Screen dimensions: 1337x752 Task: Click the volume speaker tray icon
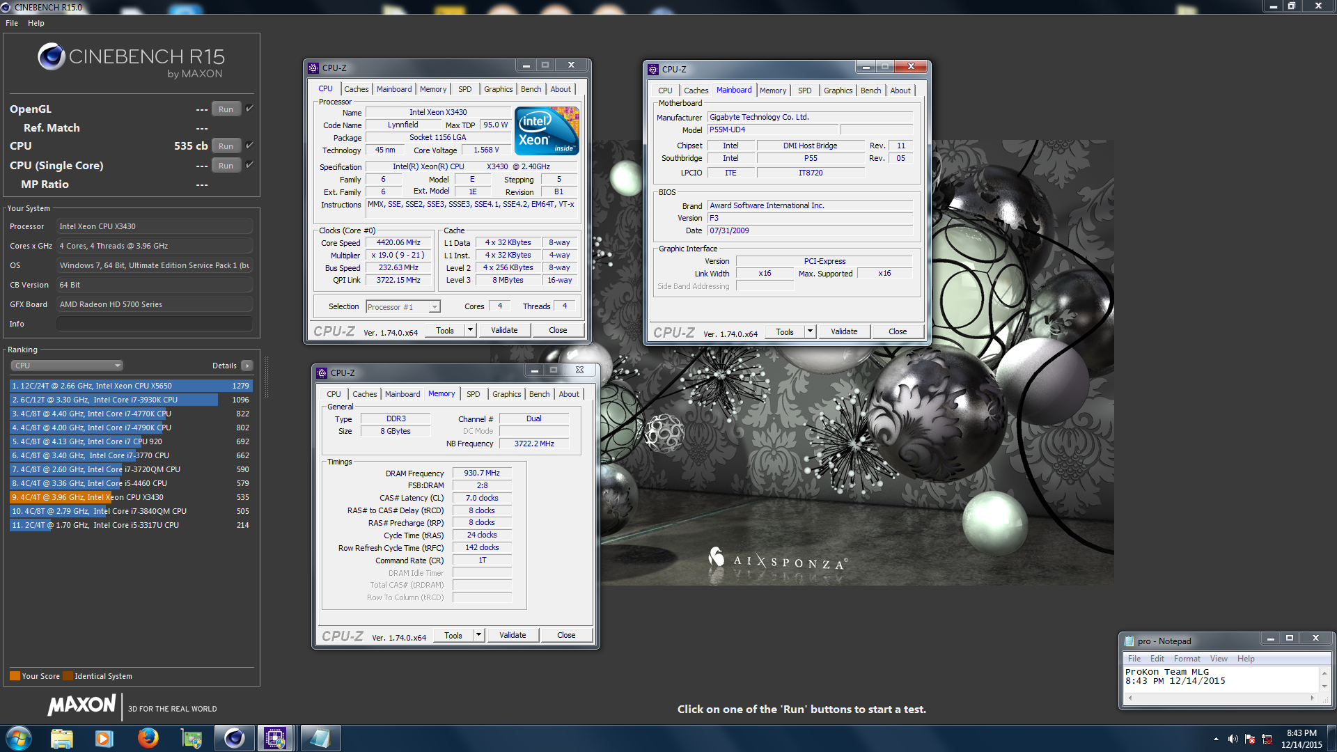tap(1233, 739)
